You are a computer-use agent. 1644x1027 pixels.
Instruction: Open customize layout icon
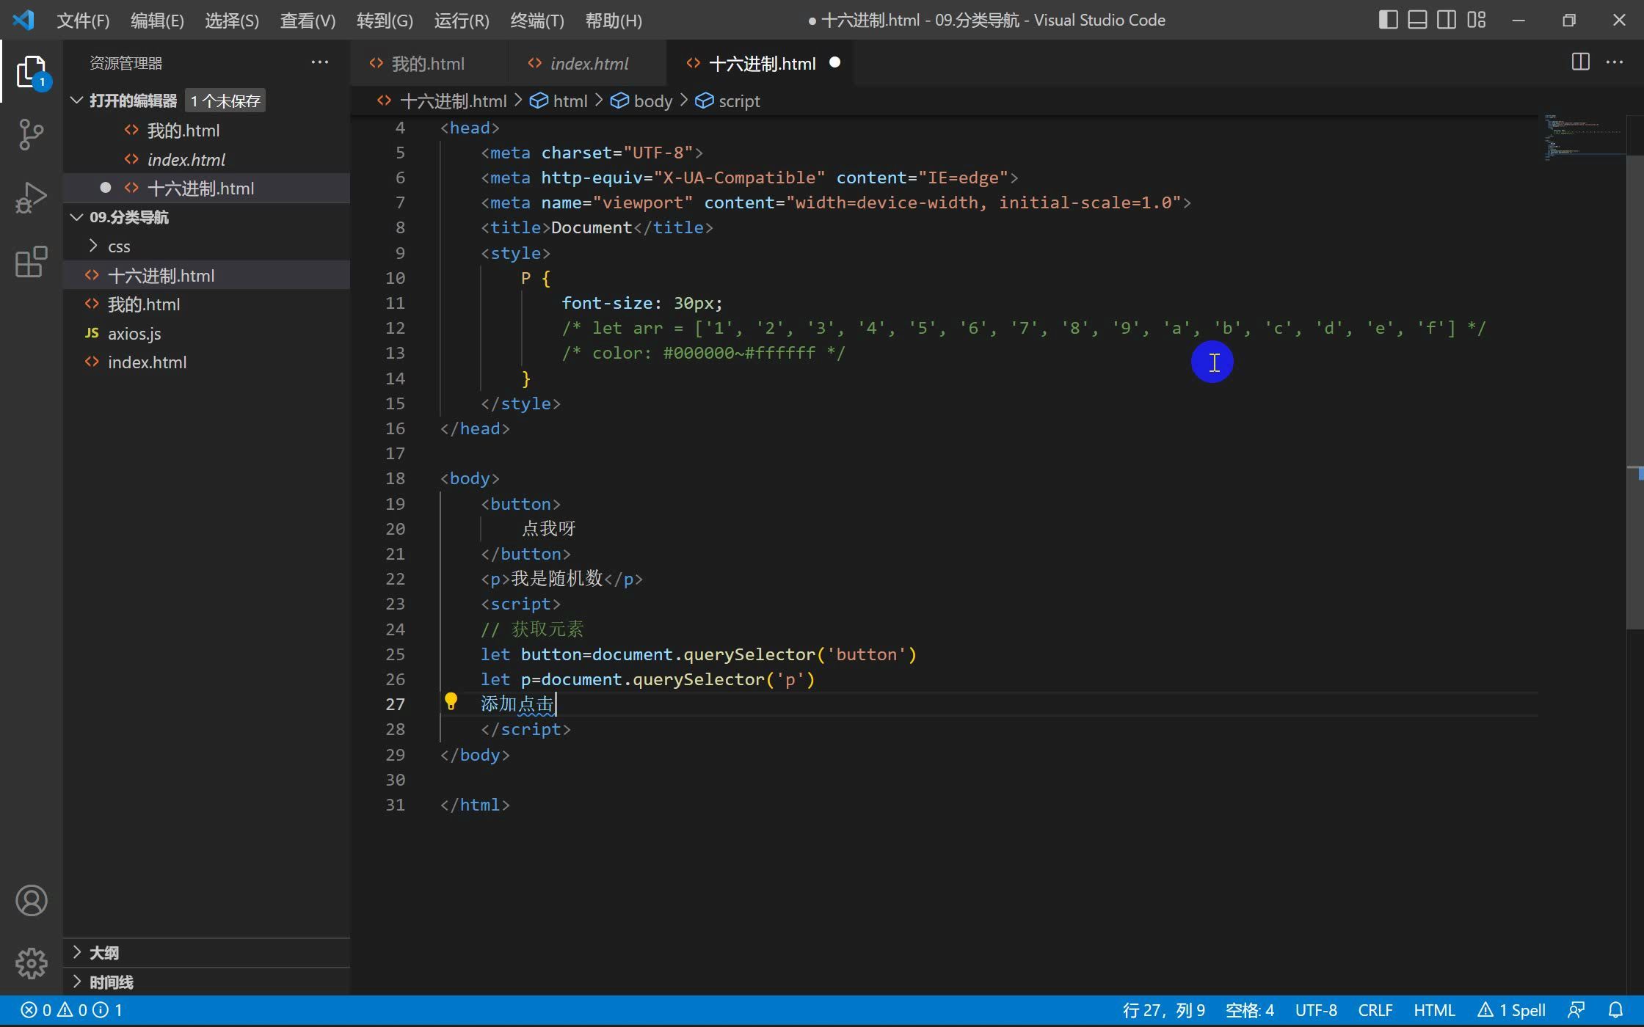(1476, 20)
